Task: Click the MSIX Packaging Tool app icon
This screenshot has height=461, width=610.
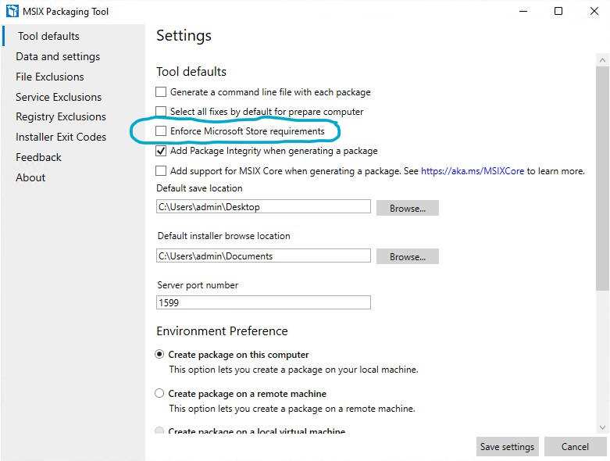Action: (x=11, y=12)
